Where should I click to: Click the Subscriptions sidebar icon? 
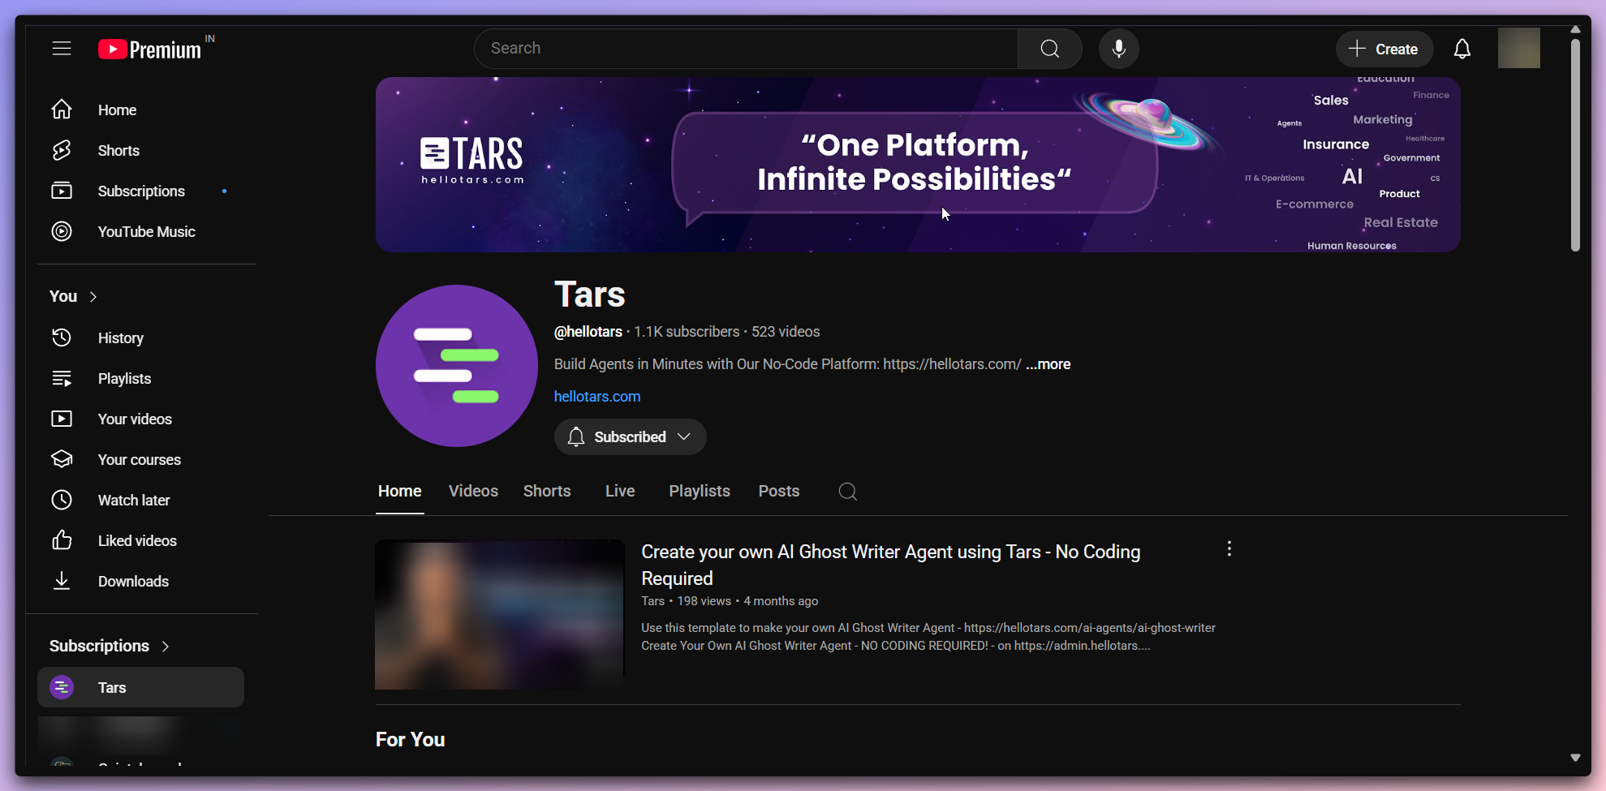(62, 191)
